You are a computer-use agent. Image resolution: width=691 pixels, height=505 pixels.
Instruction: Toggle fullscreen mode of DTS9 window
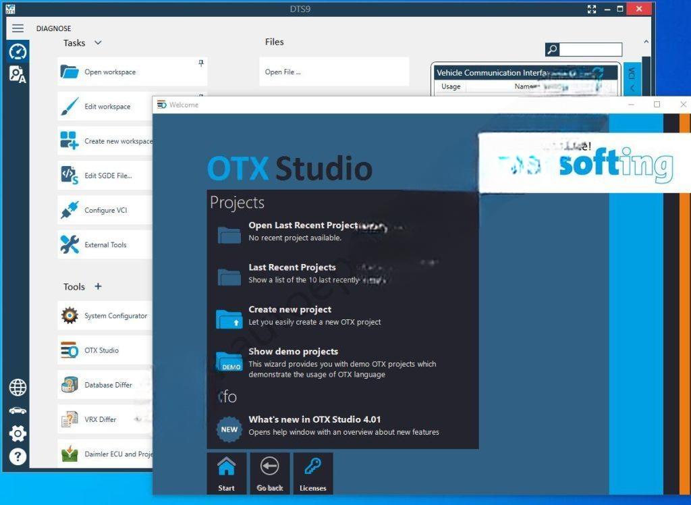[592, 9]
